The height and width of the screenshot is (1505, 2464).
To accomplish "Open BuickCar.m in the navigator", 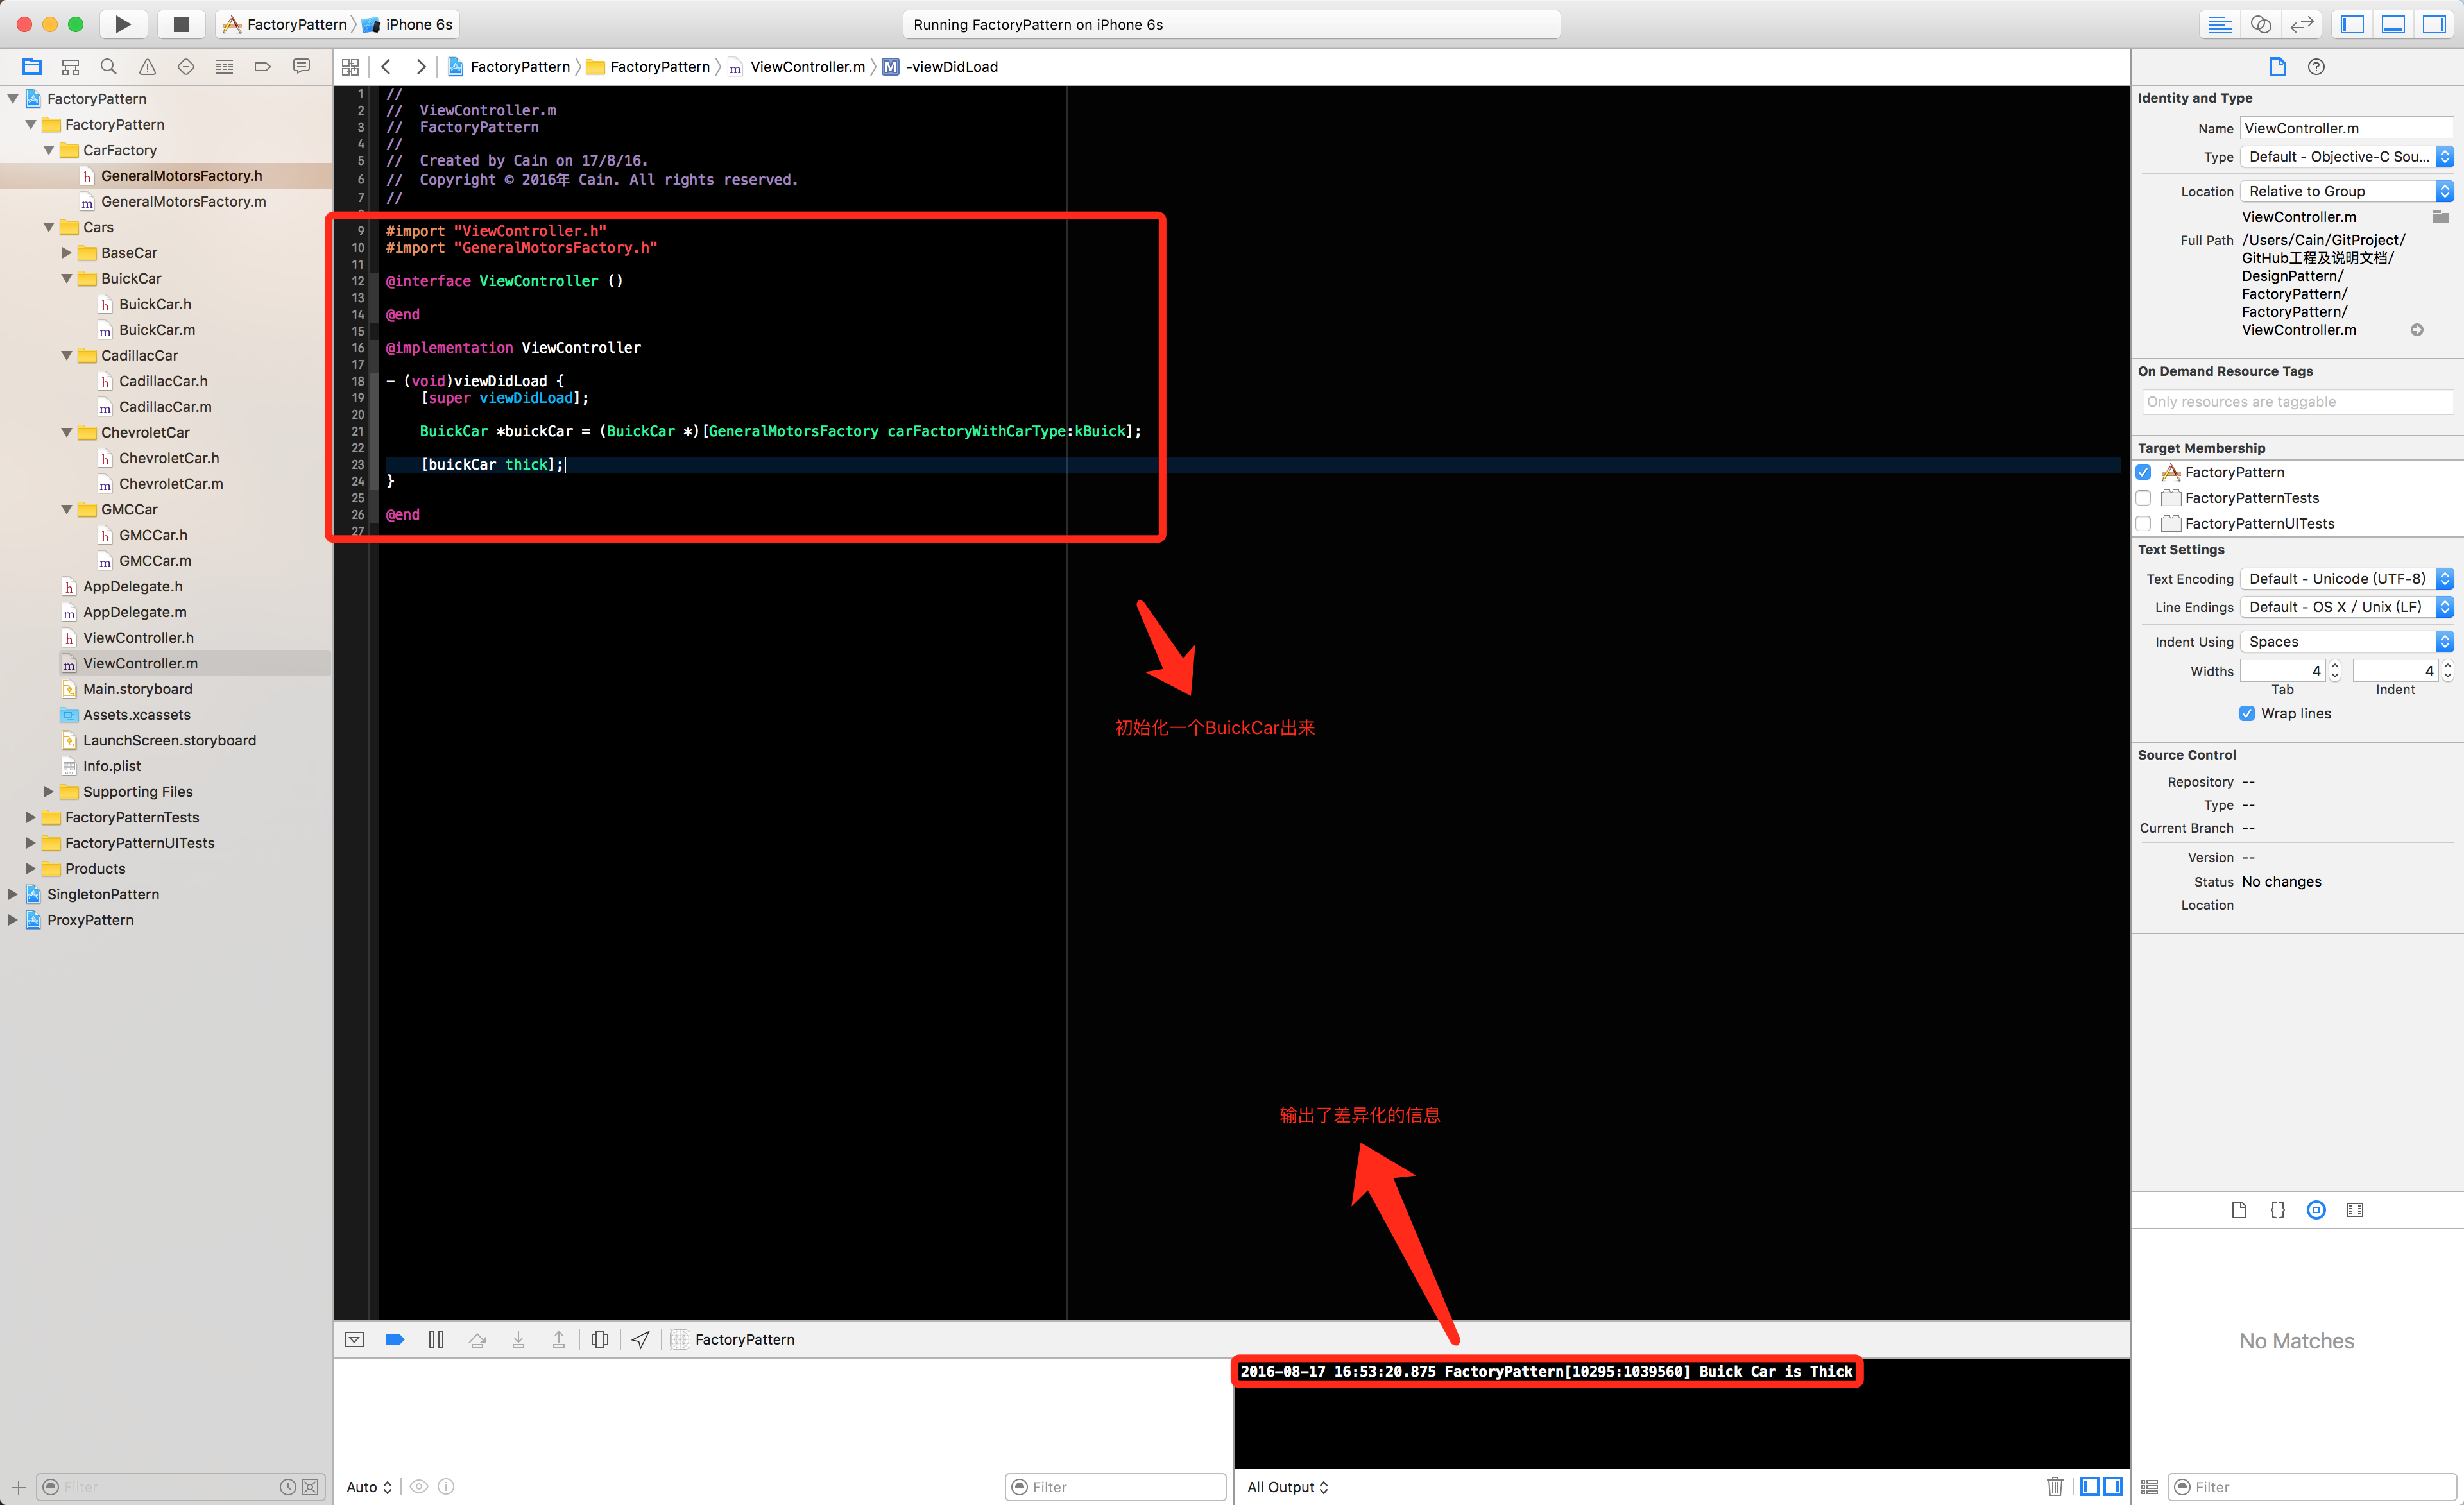I will 157,330.
